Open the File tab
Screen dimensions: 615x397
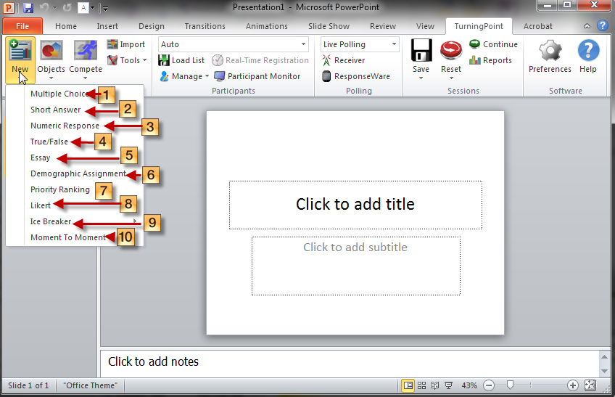click(22, 26)
